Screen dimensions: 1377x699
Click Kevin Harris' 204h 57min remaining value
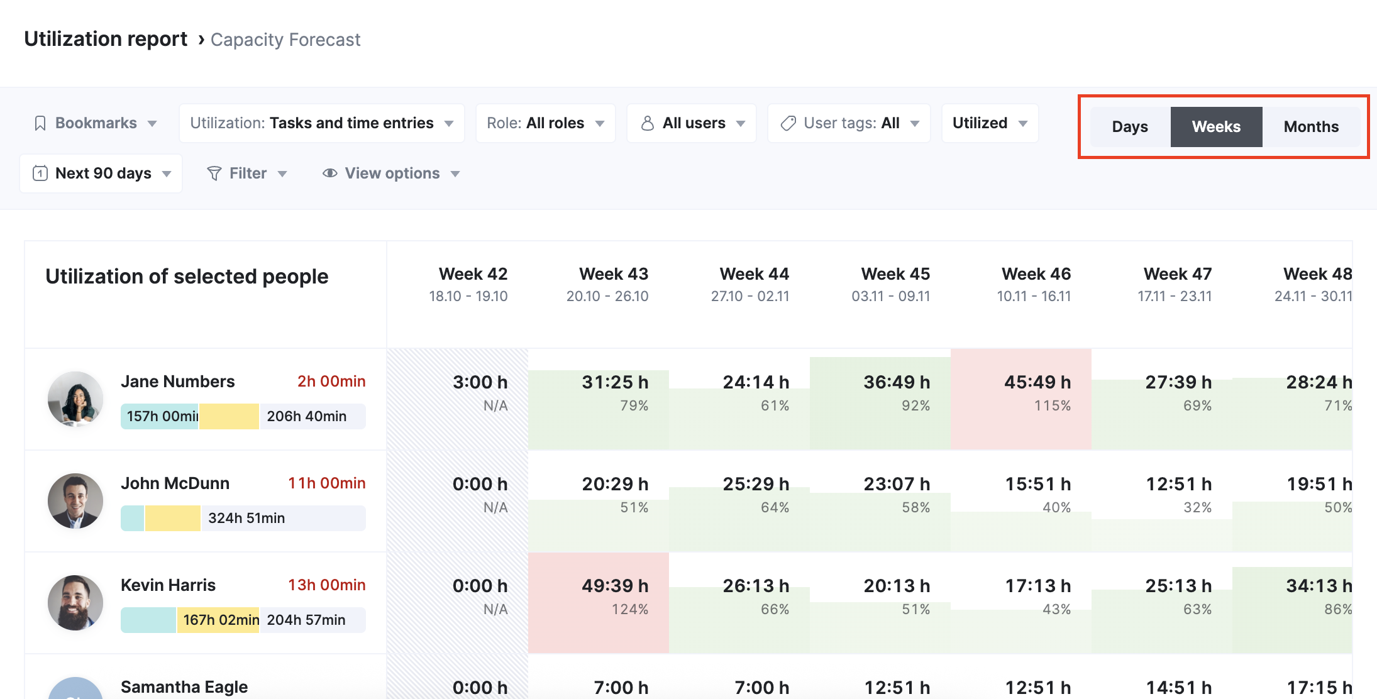(x=306, y=620)
